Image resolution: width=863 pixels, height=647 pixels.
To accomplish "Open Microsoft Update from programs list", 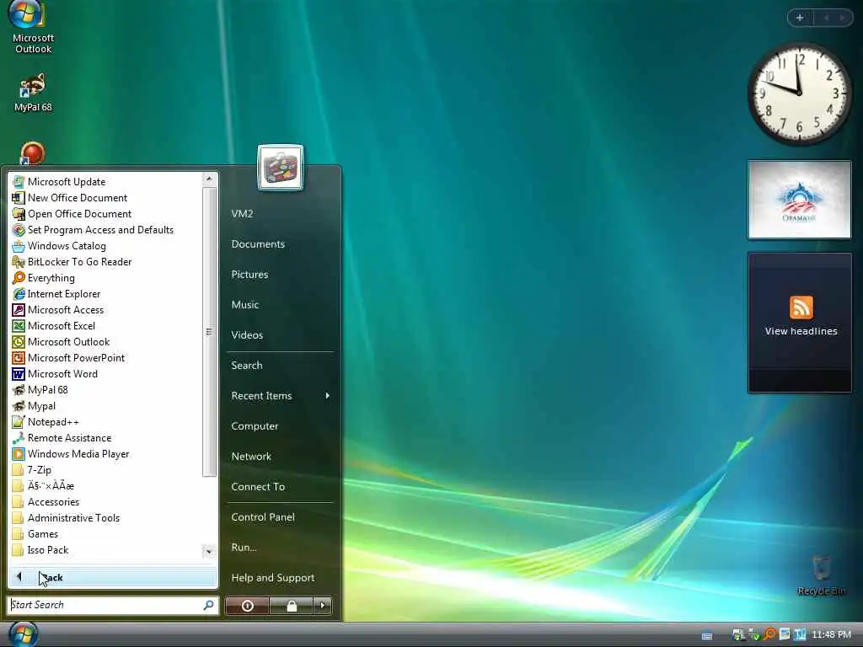I will (66, 182).
